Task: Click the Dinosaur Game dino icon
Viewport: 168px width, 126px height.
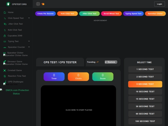Action: coord(4,62)
